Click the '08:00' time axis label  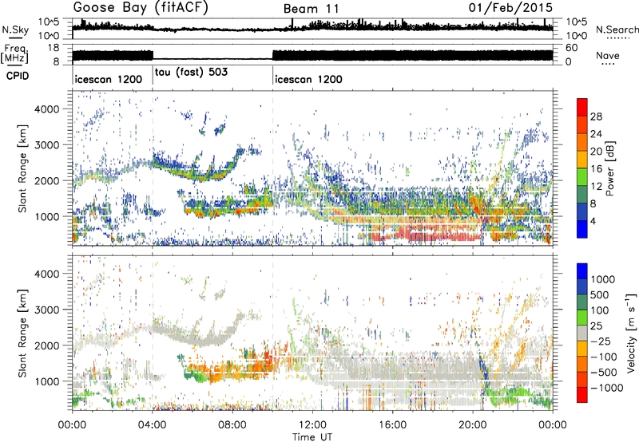[232, 425]
